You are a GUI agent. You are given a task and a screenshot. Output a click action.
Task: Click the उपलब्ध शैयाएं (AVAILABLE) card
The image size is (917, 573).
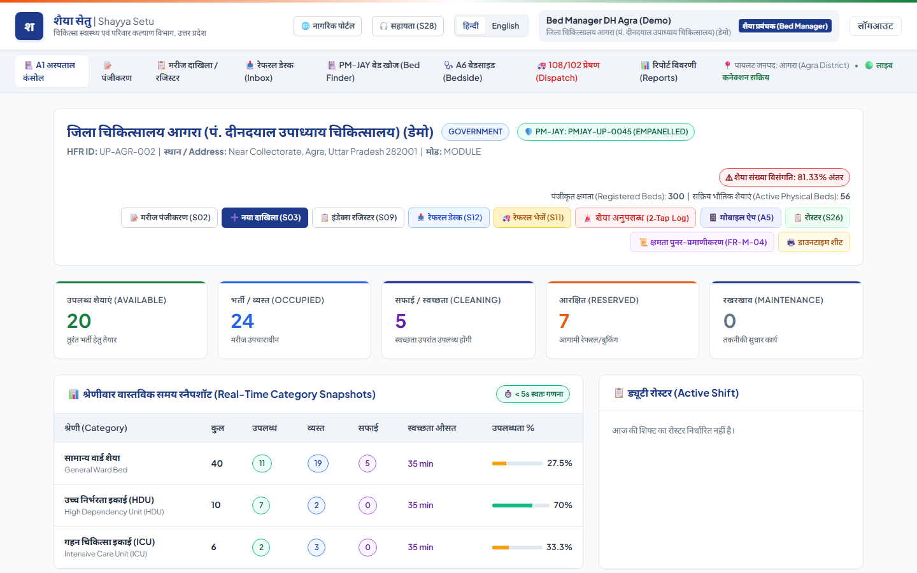pos(131,320)
